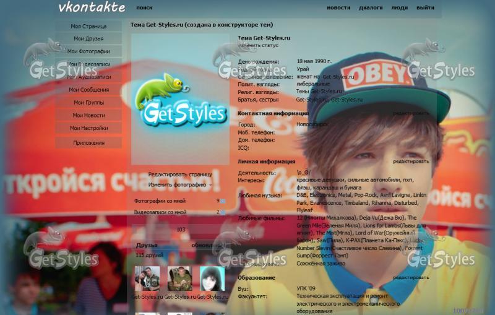Viewport: 495px width, 315px height.
Task: Open поиск in the top bar
Action: [x=144, y=7]
